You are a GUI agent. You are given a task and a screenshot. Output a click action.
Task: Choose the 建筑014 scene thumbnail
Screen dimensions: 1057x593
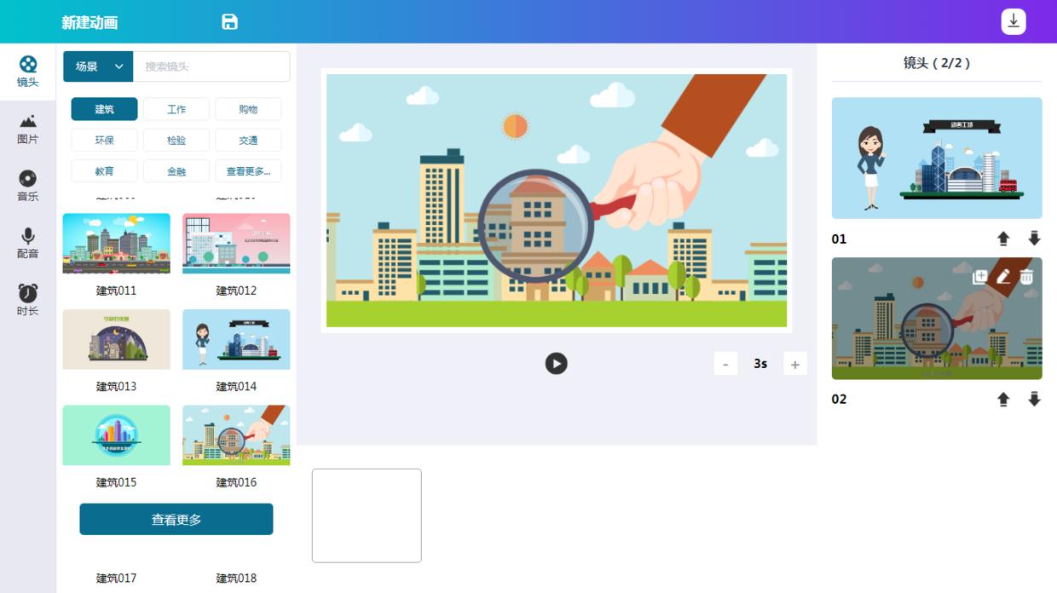[236, 339]
